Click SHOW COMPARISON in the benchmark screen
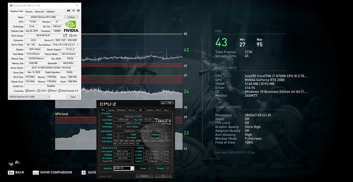 pos(56,173)
